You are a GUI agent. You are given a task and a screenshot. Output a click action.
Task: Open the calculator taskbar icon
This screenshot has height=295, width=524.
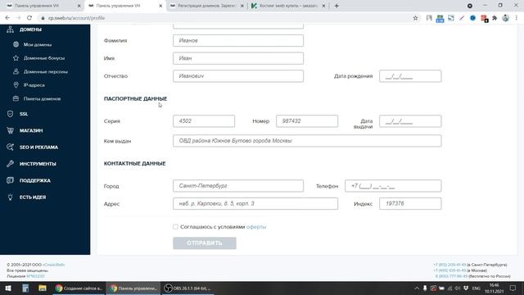[25, 288]
